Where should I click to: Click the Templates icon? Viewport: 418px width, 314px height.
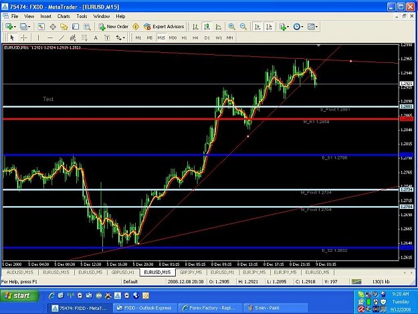(311, 27)
